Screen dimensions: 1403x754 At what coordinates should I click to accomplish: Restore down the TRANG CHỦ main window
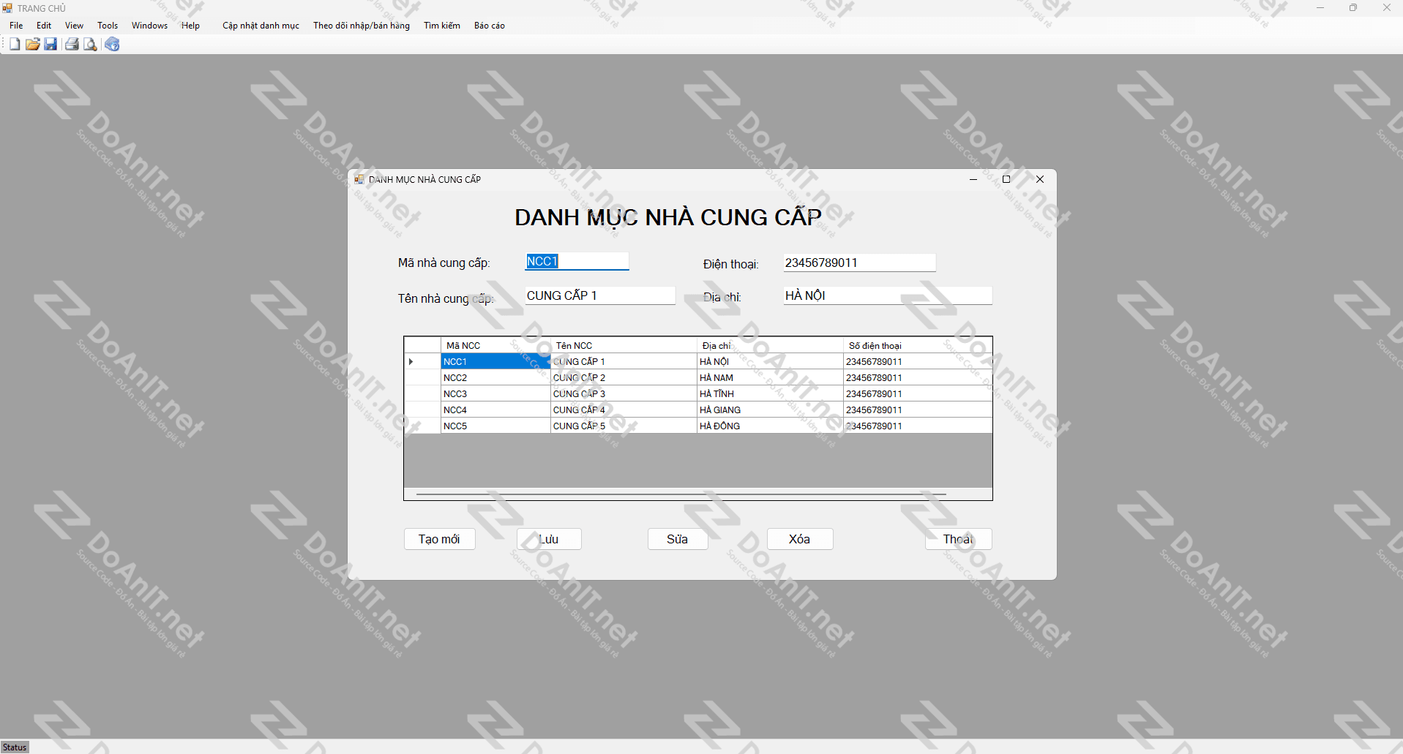coord(1353,8)
